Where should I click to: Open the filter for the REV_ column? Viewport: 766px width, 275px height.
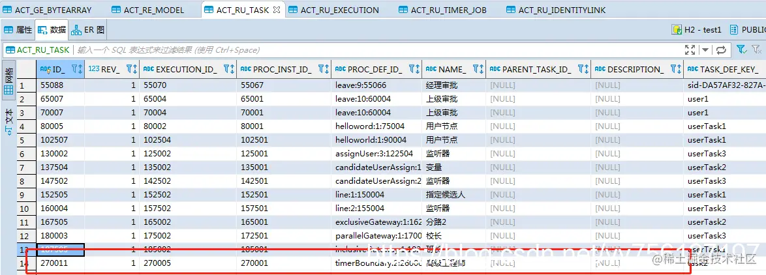point(129,69)
